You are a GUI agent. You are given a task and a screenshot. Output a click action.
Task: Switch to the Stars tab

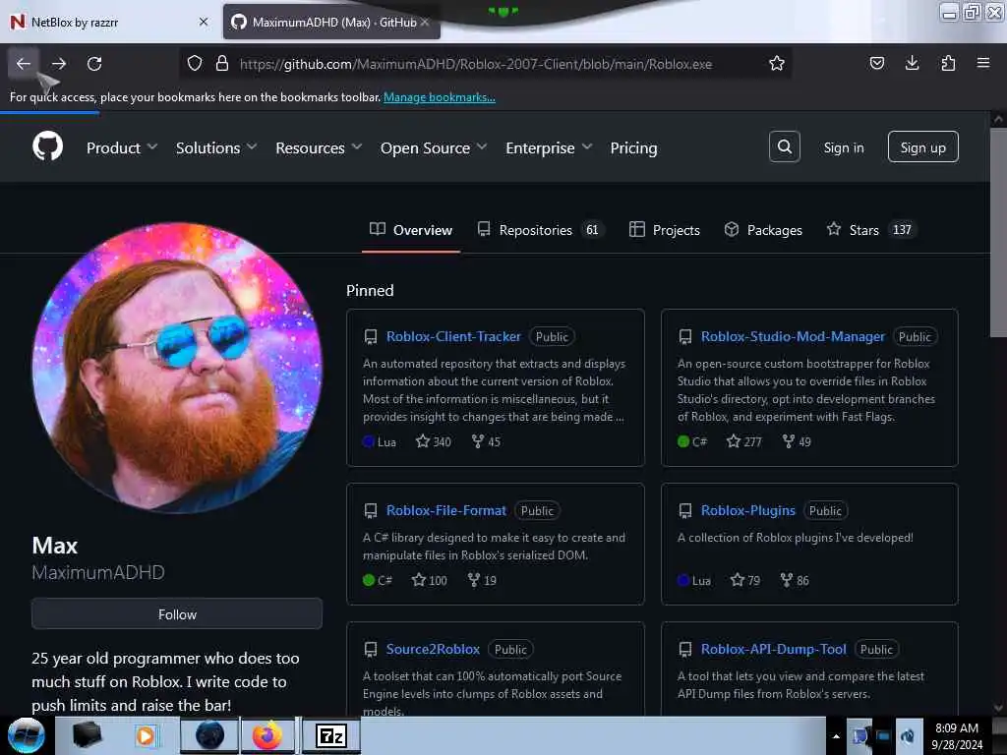(871, 230)
